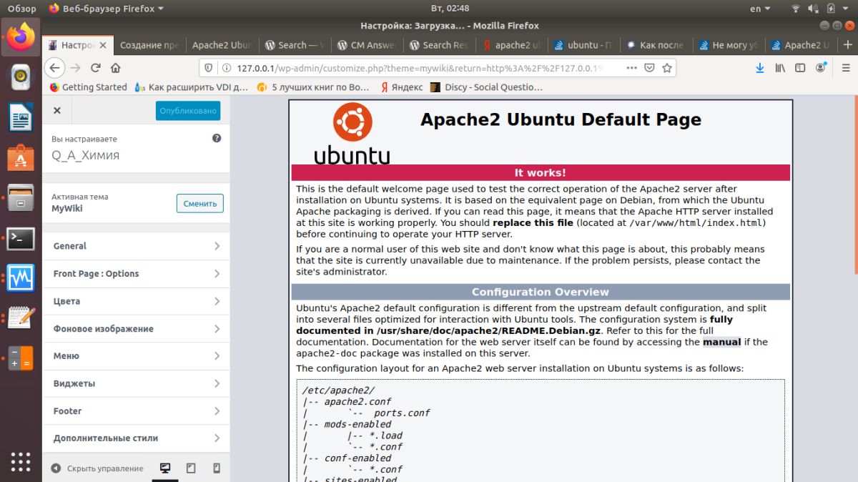Open Text Editor notepad in dock
Screen dimensions: 858x482
(x=21, y=318)
